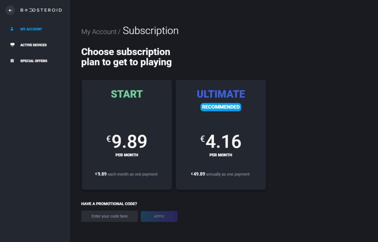Click the Special Offers gift icon
This screenshot has height=242, width=378.
[12, 61]
